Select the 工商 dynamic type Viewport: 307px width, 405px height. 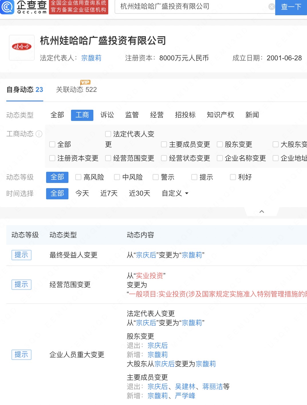point(82,115)
